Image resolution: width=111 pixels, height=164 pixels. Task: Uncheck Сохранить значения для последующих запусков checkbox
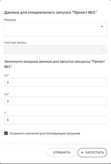pos(6,133)
